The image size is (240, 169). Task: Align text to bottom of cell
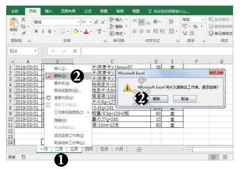[x=148, y=23]
